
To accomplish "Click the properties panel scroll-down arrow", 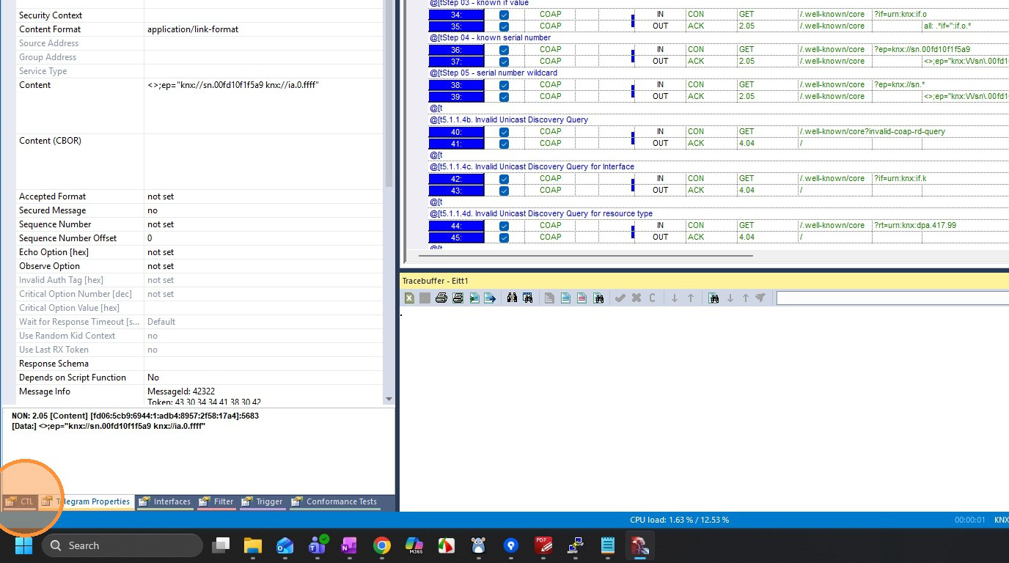I will 389,400.
